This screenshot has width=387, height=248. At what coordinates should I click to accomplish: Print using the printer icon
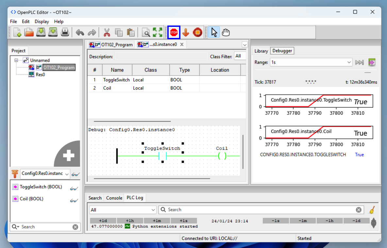pos(65,32)
